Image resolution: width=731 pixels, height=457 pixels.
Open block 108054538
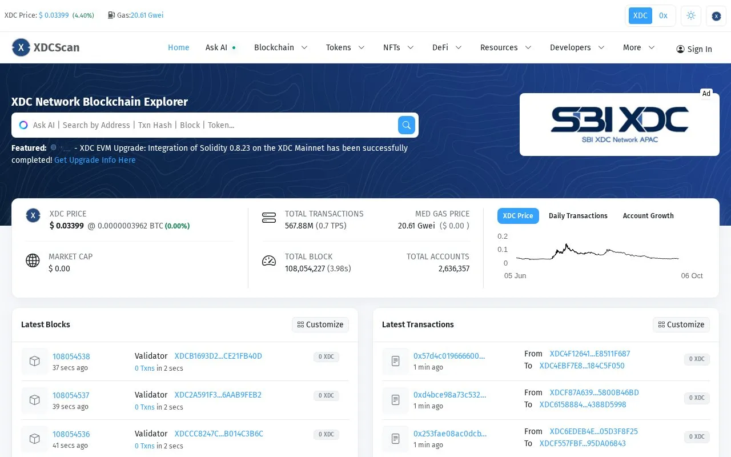coord(71,356)
